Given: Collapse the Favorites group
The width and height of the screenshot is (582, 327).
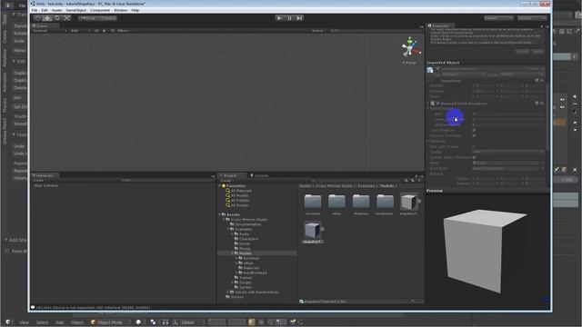Looking at the screenshot, I should 219,185.
